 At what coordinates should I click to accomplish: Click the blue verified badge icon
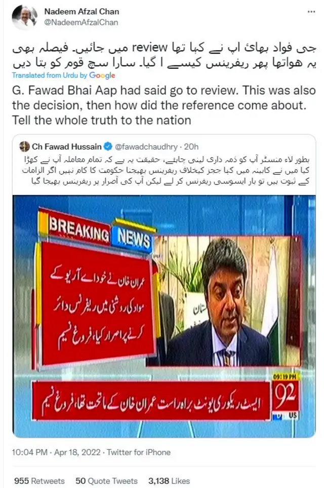(108, 146)
